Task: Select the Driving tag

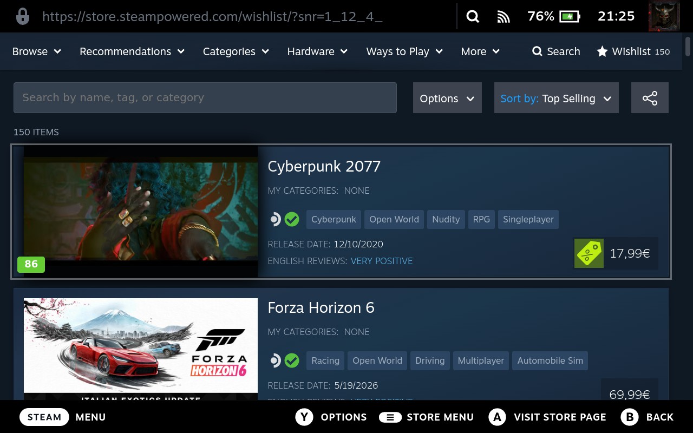Action: coord(430,360)
